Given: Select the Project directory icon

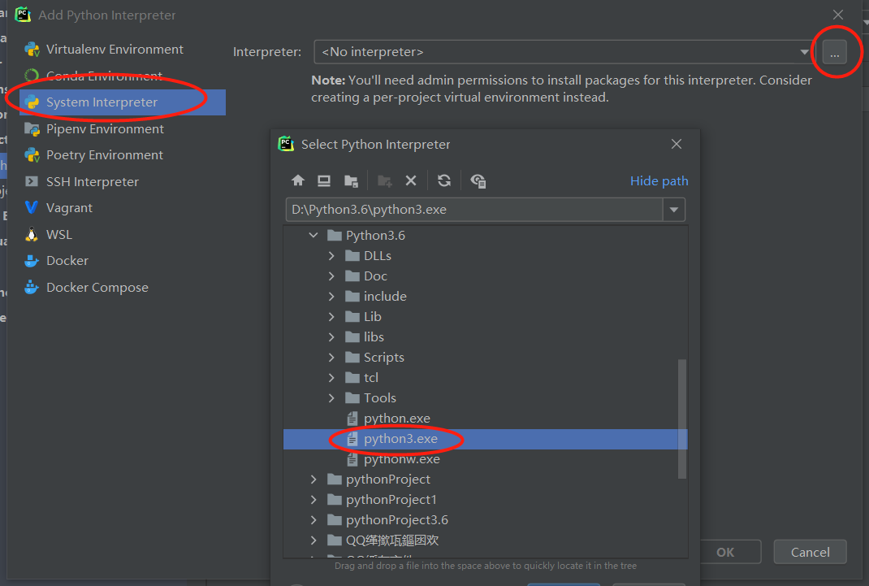Looking at the screenshot, I should [351, 180].
